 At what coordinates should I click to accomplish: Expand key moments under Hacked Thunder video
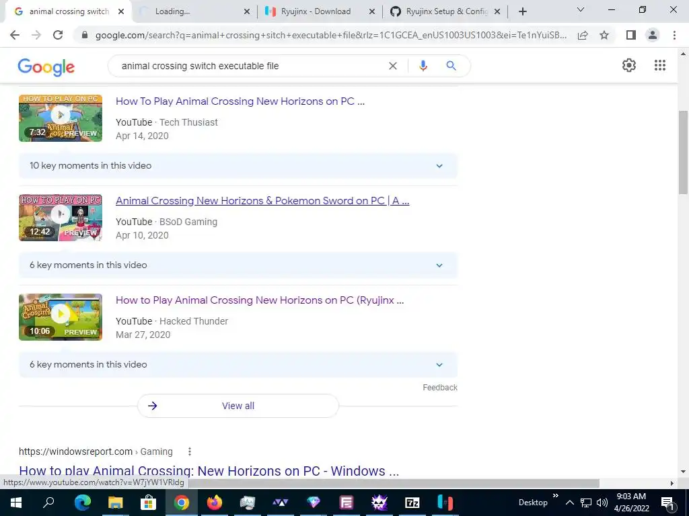click(238, 365)
